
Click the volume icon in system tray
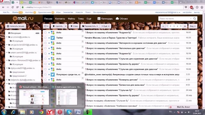189,112
